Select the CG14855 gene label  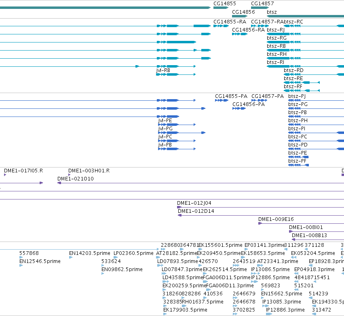coord(225,4)
